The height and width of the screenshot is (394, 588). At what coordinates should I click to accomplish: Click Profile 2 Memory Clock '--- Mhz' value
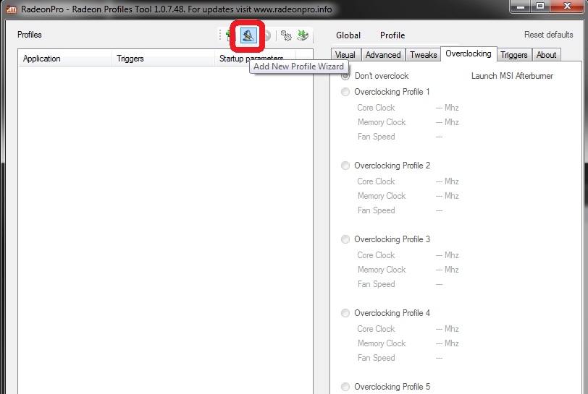(447, 196)
